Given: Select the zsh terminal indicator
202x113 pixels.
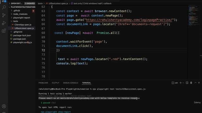Looking at the screenshot, I should (175, 83).
